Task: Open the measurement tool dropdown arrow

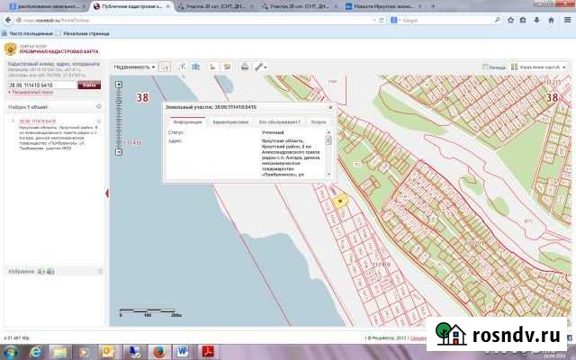Action: pos(266,67)
